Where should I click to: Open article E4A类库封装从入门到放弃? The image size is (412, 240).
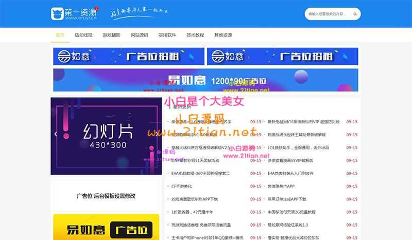point(290,173)
